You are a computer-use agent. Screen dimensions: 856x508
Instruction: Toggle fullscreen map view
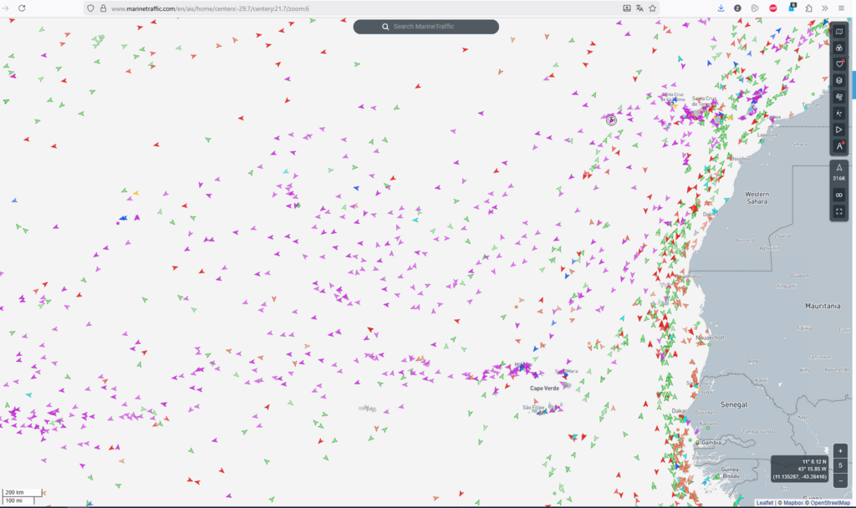[839, 211]
